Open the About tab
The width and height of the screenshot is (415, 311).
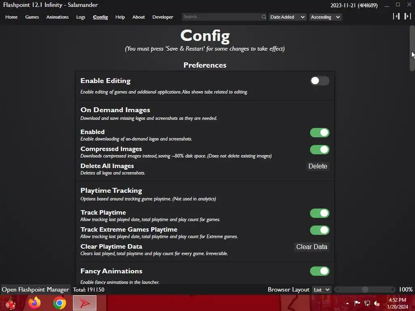click(139, 17)
